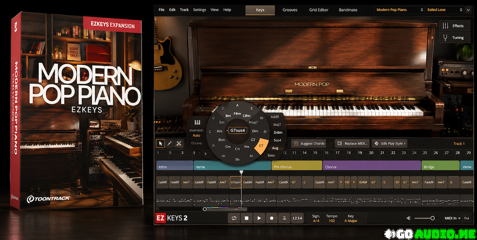Image resolution: width=477 pixels, height=240 pixels.
Task: Choose Fmaj7 on the chord wheel
Action: (x=253, y=123)
